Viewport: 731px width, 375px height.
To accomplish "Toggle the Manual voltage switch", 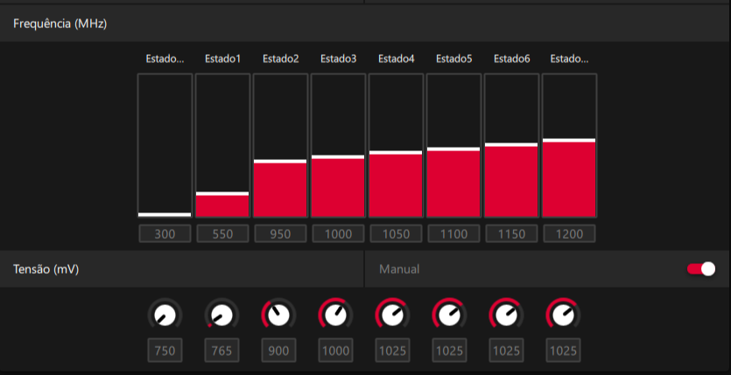I will point(701,269).
